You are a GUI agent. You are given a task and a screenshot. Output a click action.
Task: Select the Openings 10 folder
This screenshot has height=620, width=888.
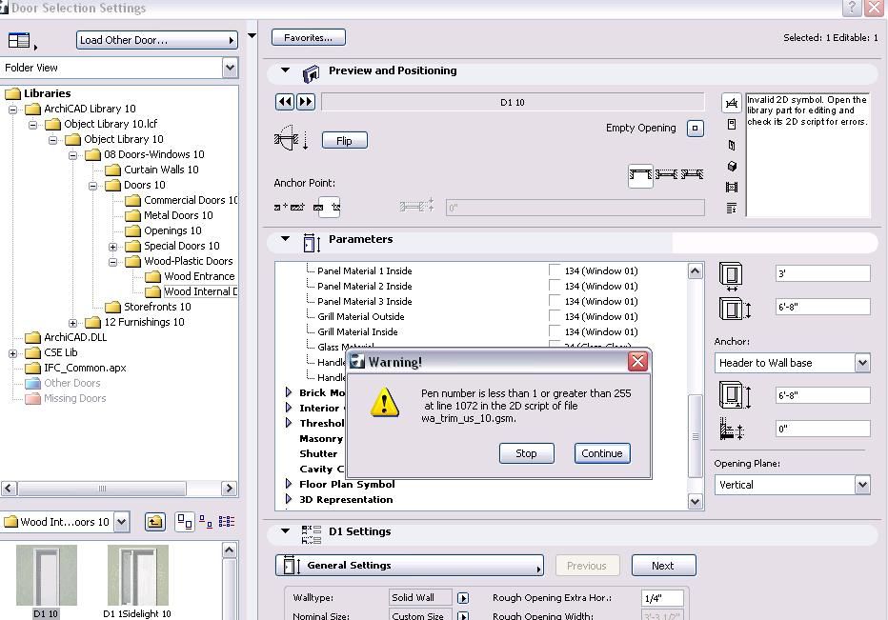(x=172, y=230)
